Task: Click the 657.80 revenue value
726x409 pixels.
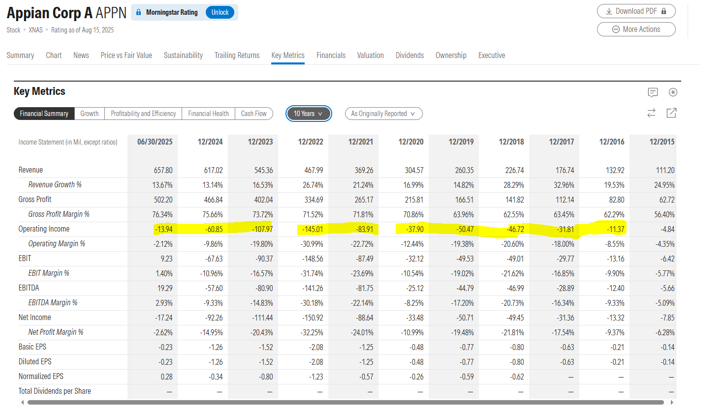Action: pos(163,170)
